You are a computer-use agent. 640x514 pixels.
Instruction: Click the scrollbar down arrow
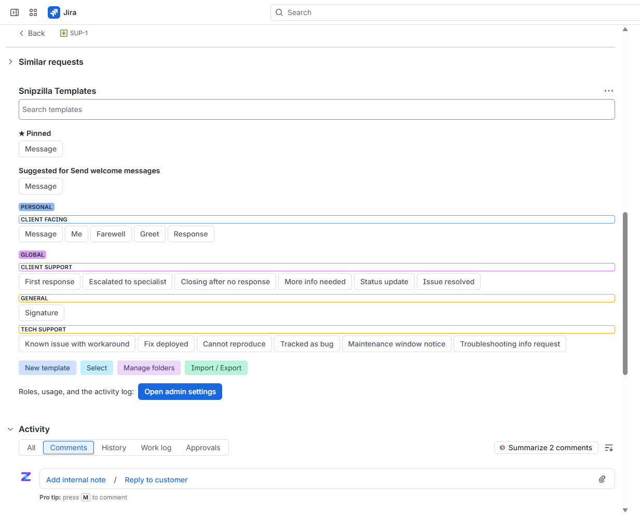pyautogui.click(x=625, y=510)
